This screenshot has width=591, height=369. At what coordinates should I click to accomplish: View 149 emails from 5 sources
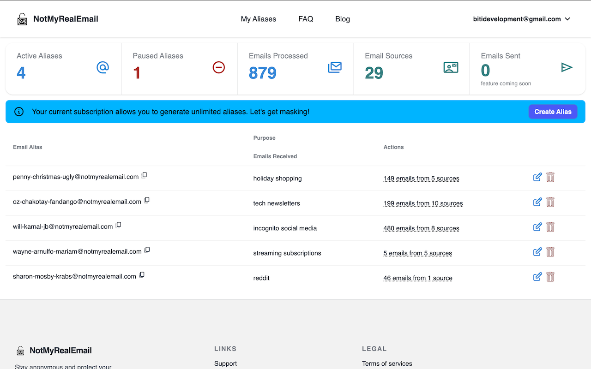pyautogui.click(x=421, y=179)
